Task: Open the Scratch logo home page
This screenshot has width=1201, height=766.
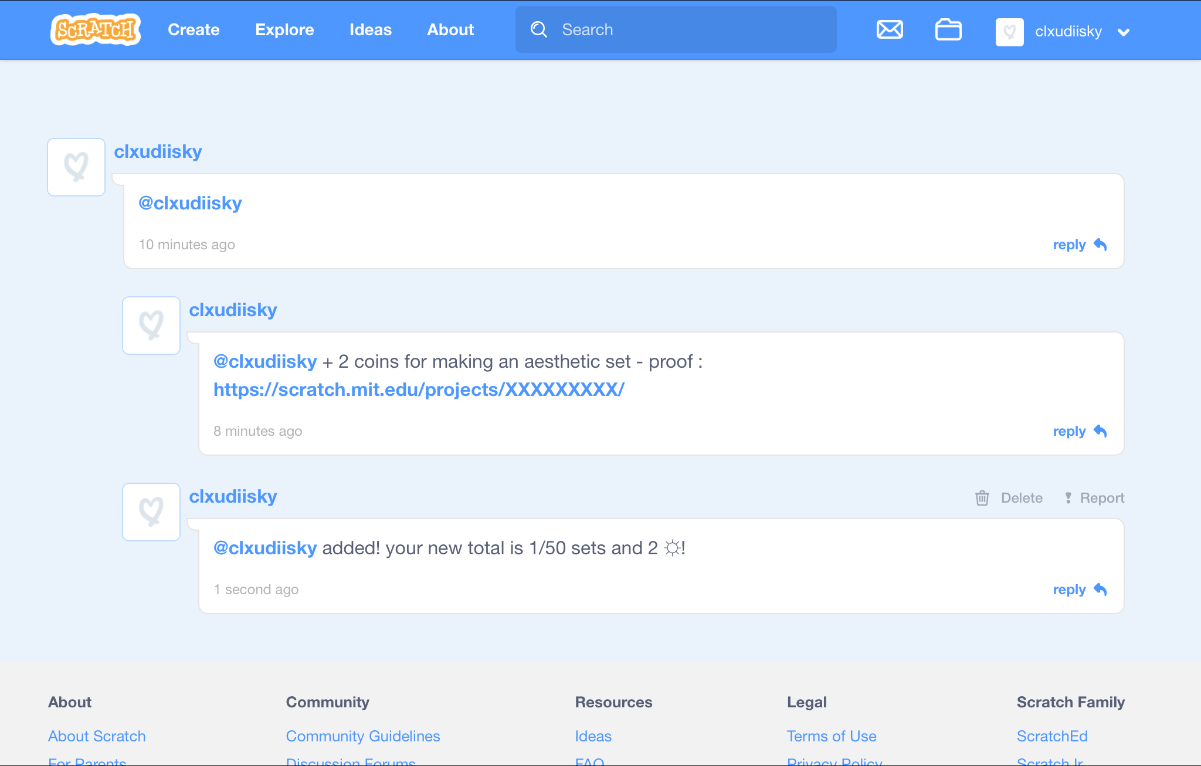Action: point(95,29)
